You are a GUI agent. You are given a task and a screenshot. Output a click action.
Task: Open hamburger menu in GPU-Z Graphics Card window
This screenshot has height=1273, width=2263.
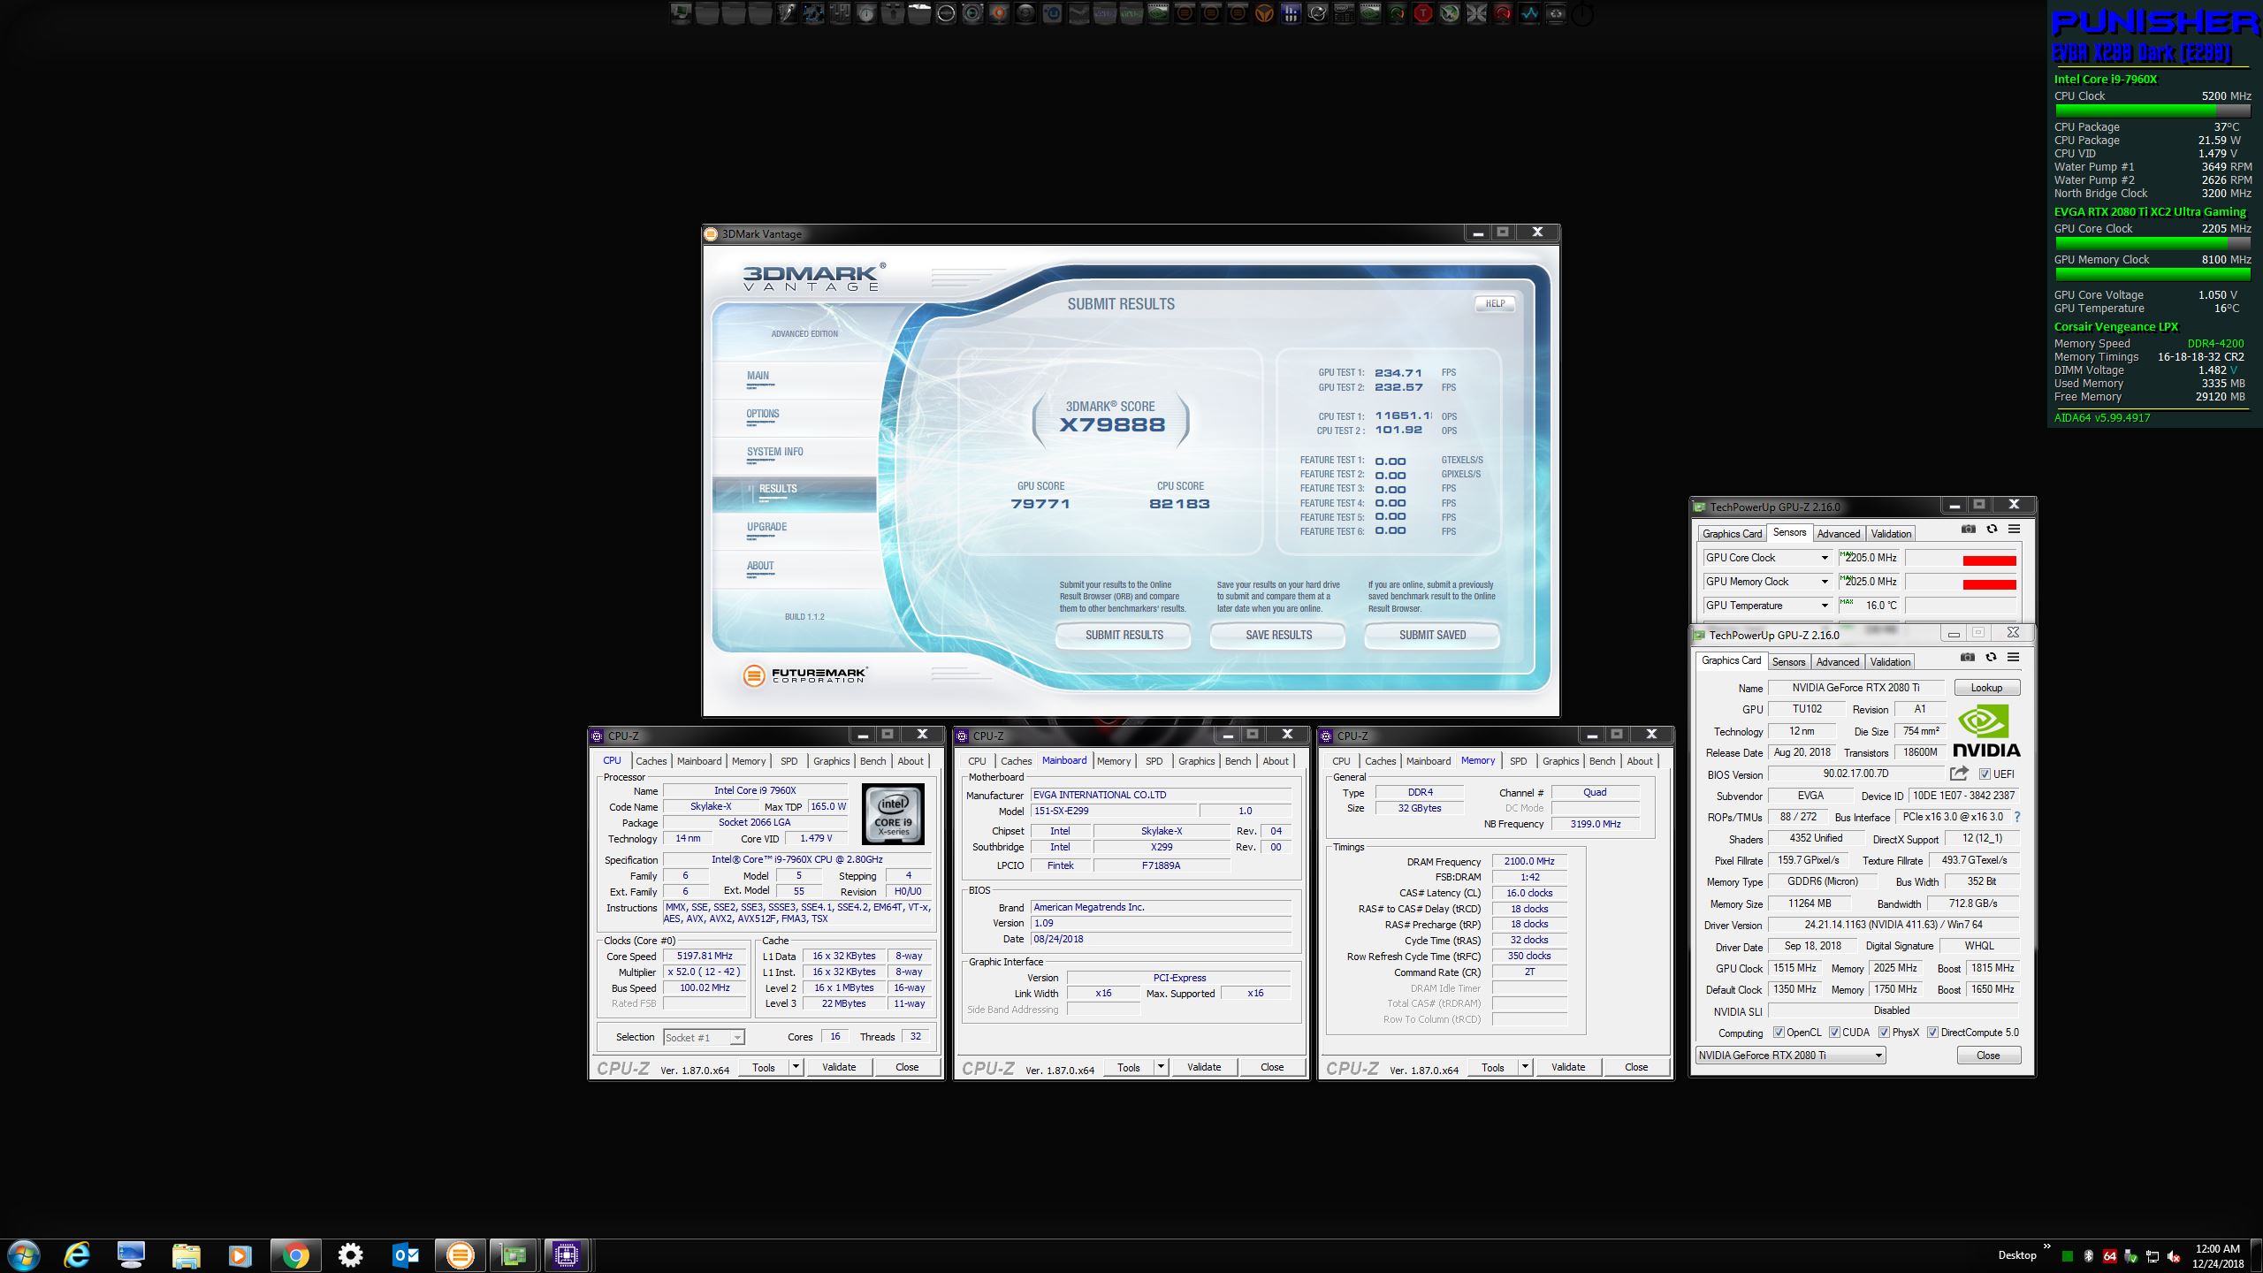(x=2013, y=657)
